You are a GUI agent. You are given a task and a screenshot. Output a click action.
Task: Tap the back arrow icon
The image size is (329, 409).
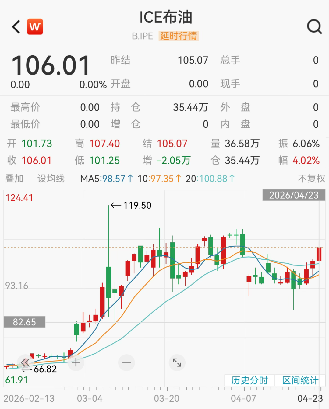pyautogui.click(x=16, y=27)
